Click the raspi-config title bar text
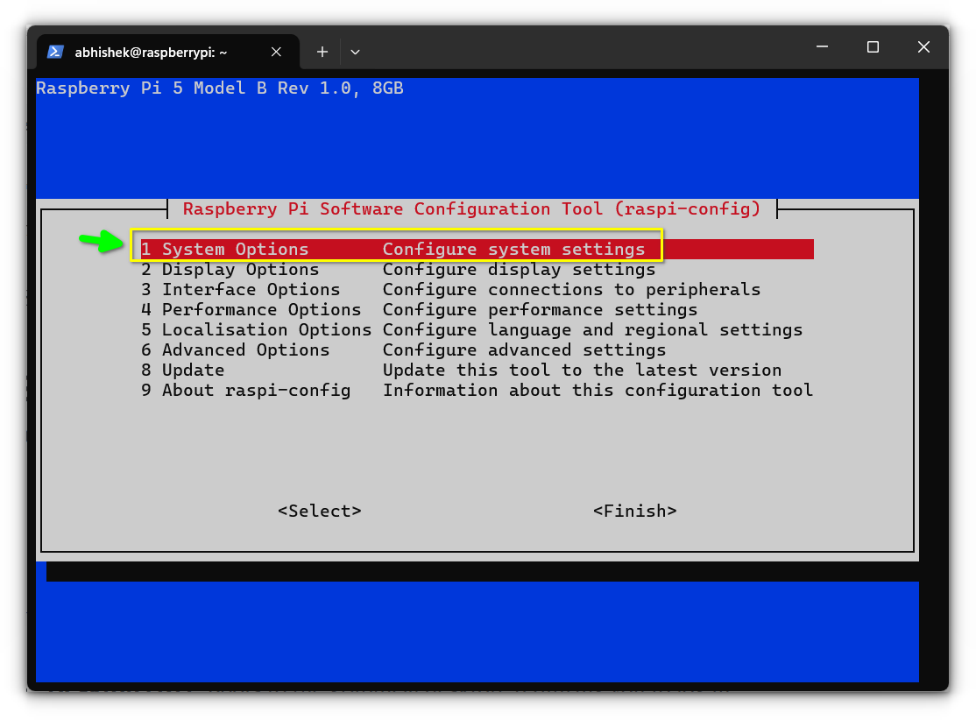Screen dimensions: 976x720 pos(470,208)
